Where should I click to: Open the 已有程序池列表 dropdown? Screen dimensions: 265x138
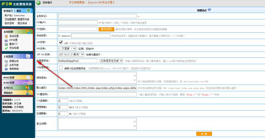coord(111,61)
